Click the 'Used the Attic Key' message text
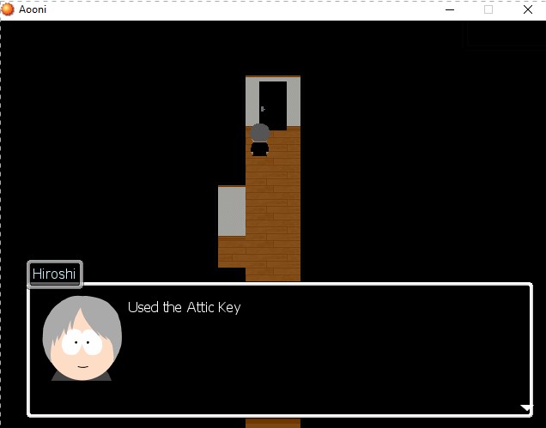 click(x=185, y=308)
